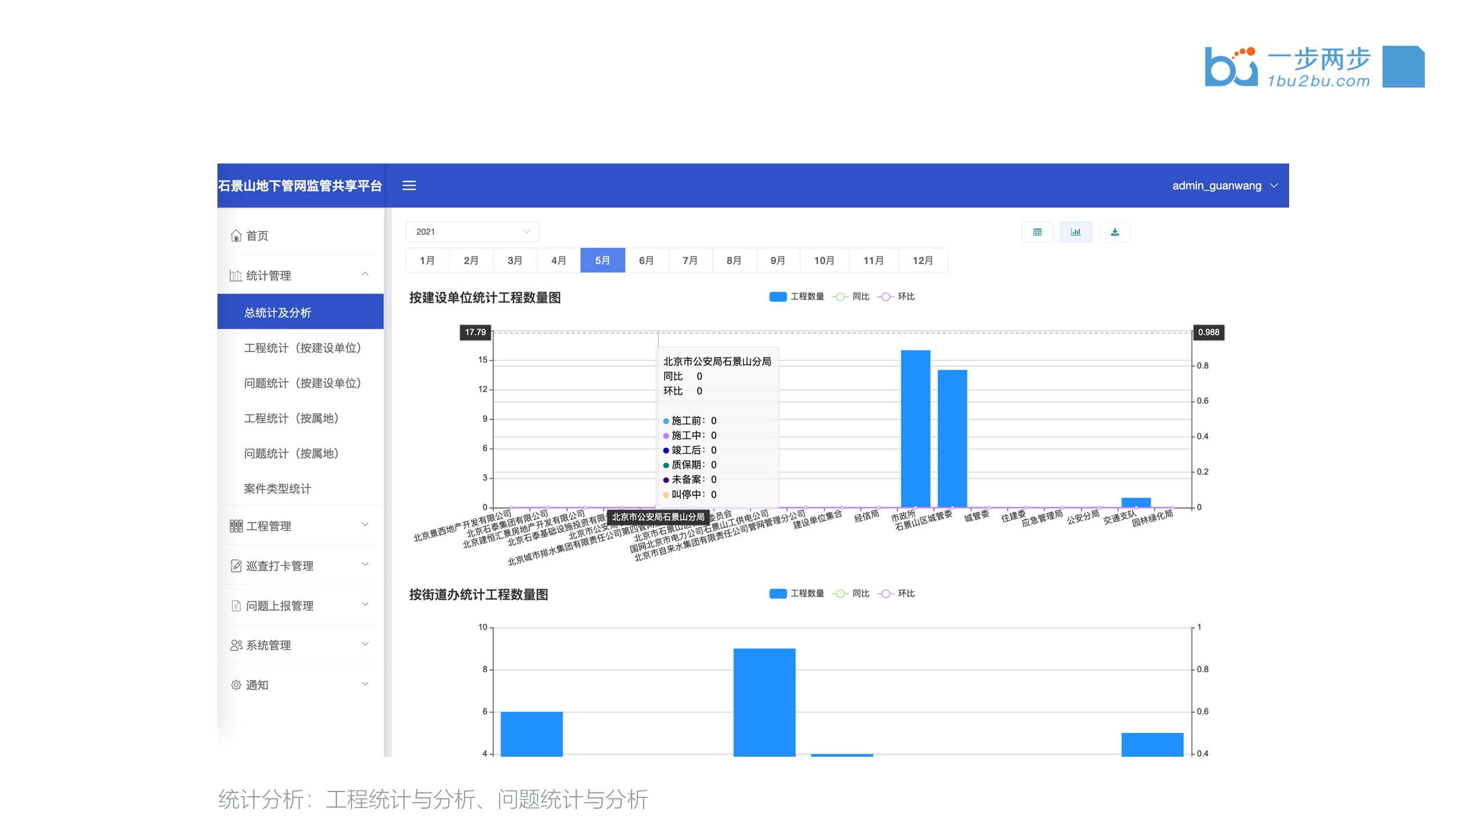Screen dimensions: 1484x835
Task: Click the 按街道办统计工程数量图 heading
Action: [478, 594]
